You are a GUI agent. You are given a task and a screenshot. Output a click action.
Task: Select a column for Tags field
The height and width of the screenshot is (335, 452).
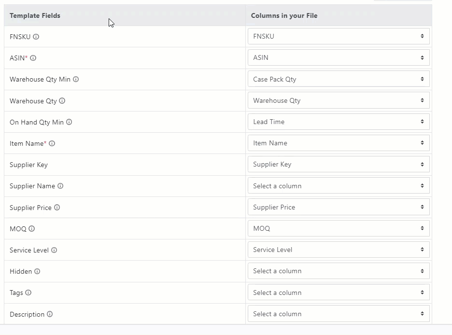coord(339,293)
